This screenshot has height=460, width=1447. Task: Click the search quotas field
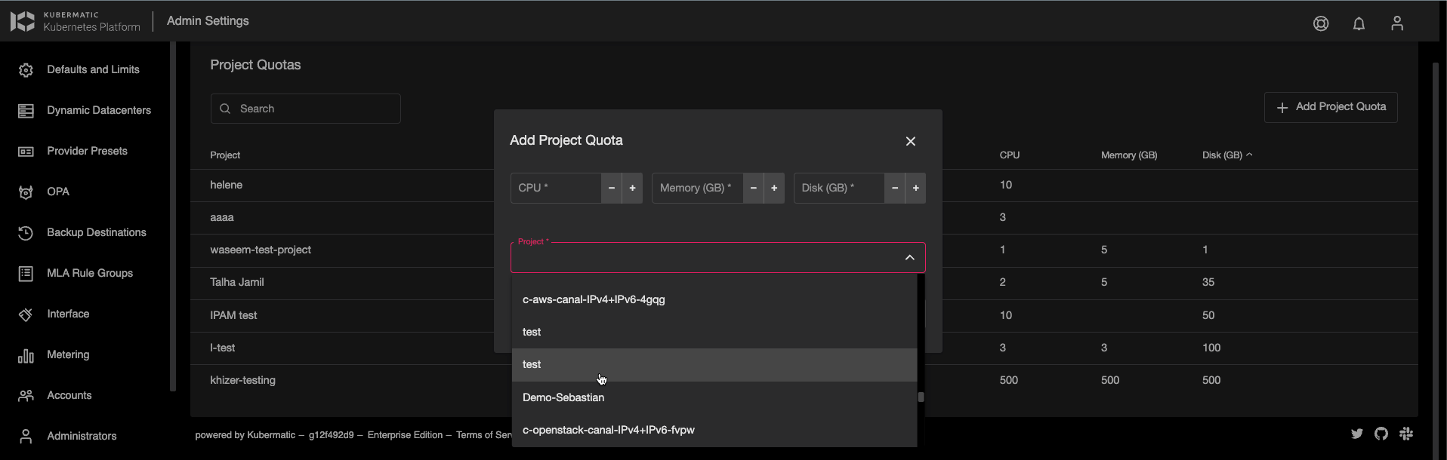306,109
